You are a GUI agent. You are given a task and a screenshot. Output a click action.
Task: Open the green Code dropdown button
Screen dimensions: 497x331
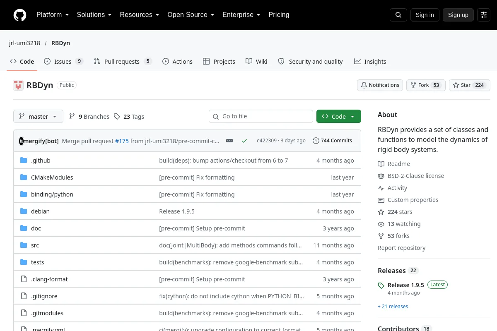tap(339, 116)
